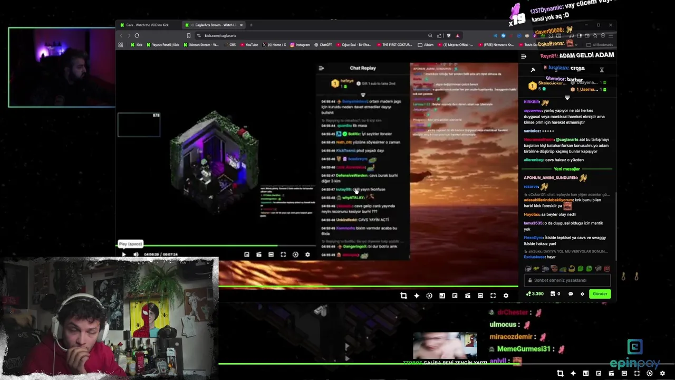The height and width of the screenshot is (380, 675).
Task: Jump to Yeni mesajlar divider
Action: pos(567,169)
